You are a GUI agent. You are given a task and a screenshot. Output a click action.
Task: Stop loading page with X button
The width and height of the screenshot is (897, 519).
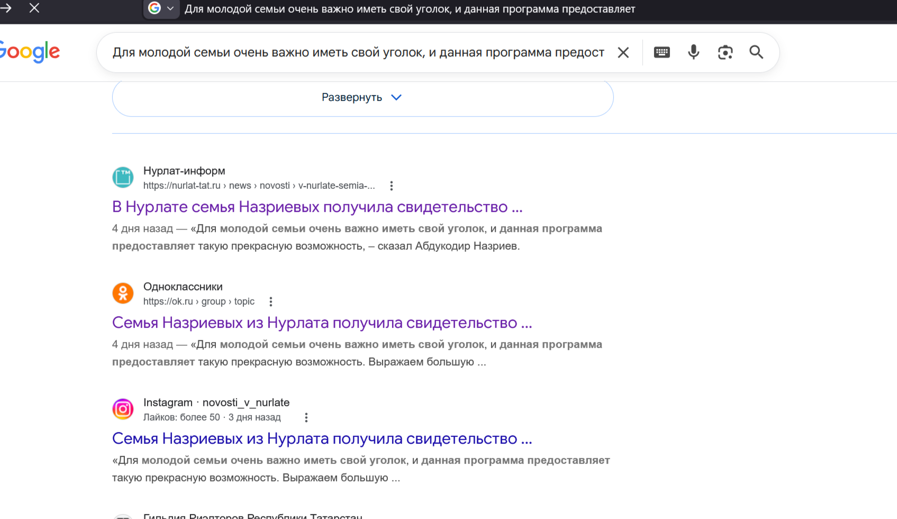click(34, 8)
